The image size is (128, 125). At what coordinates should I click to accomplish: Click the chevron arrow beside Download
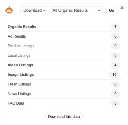[x=44, y=10]
